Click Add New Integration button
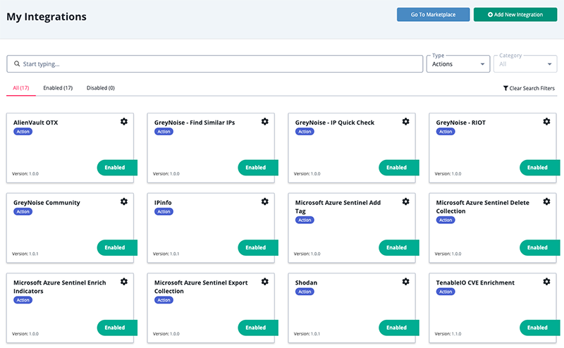 click(515, 15)
